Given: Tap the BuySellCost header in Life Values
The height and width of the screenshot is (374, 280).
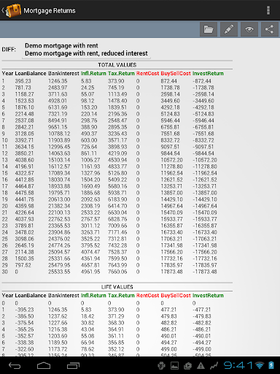Looking at the screenshot, I should [x=176, y=296].
